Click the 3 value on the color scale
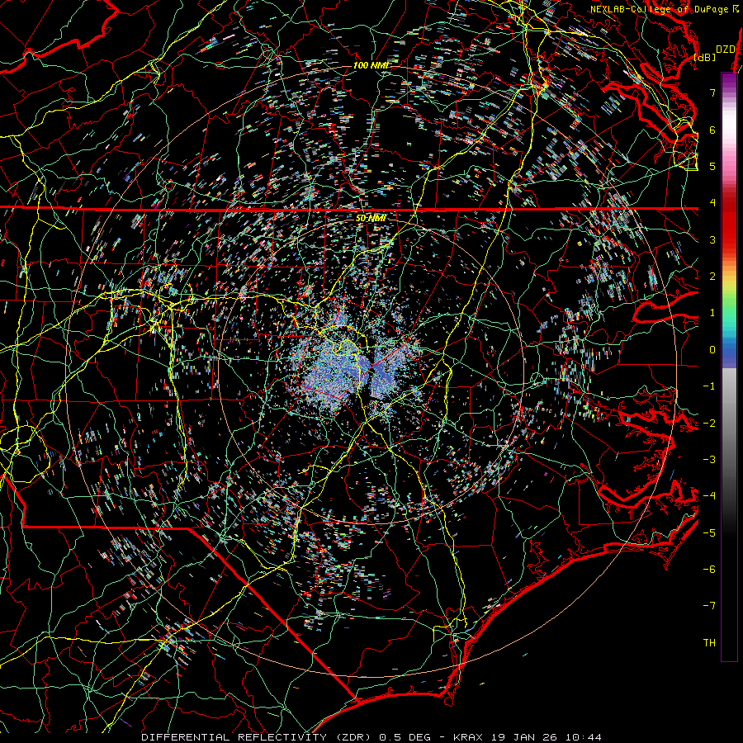This screenshot has height=743, width=743. pyautogui.click(x=712, y=239)
